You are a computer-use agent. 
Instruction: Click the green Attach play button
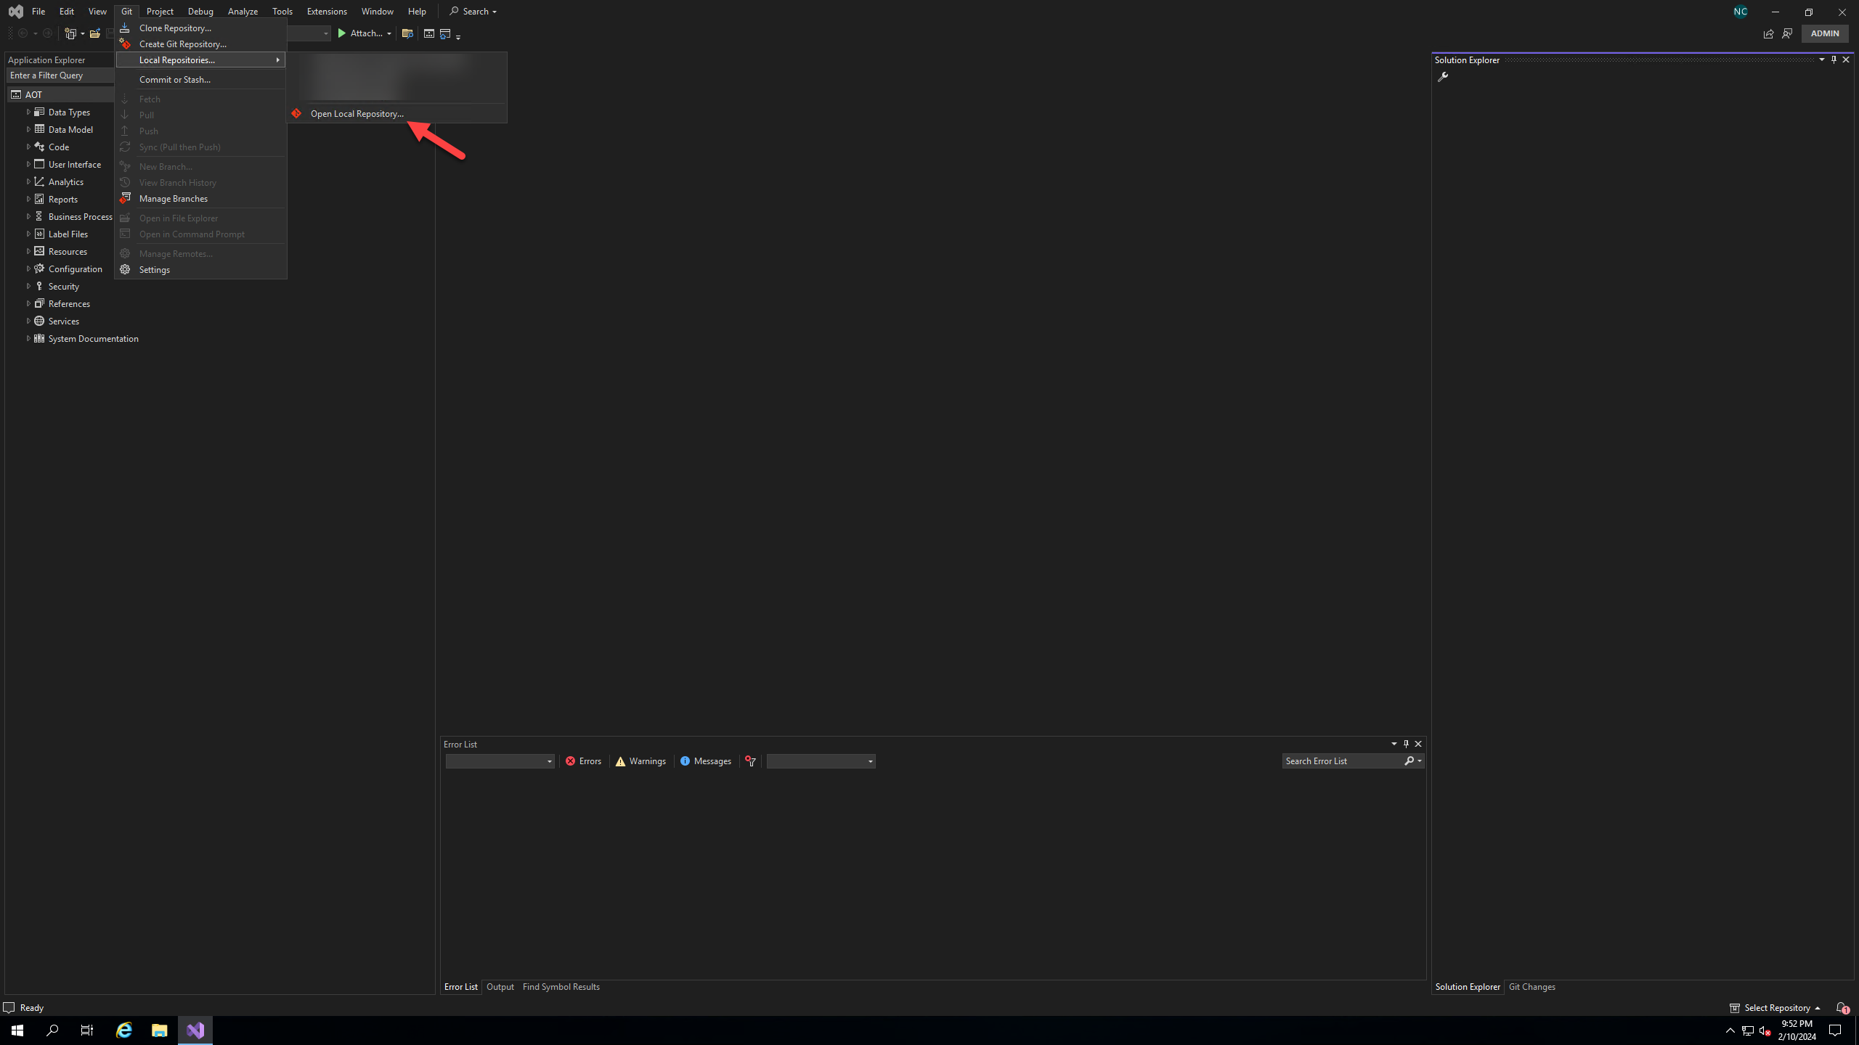point(342,33)
